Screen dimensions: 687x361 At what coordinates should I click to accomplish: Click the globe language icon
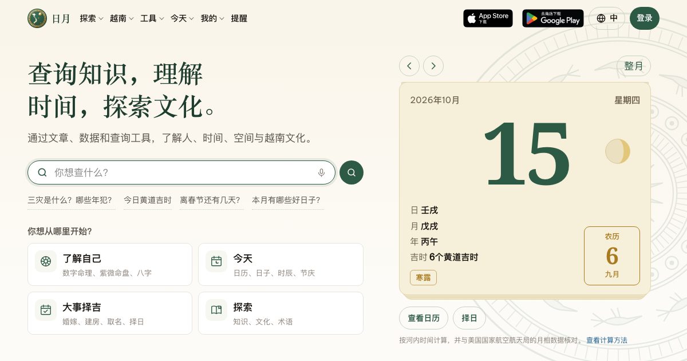tap(601, 18)
